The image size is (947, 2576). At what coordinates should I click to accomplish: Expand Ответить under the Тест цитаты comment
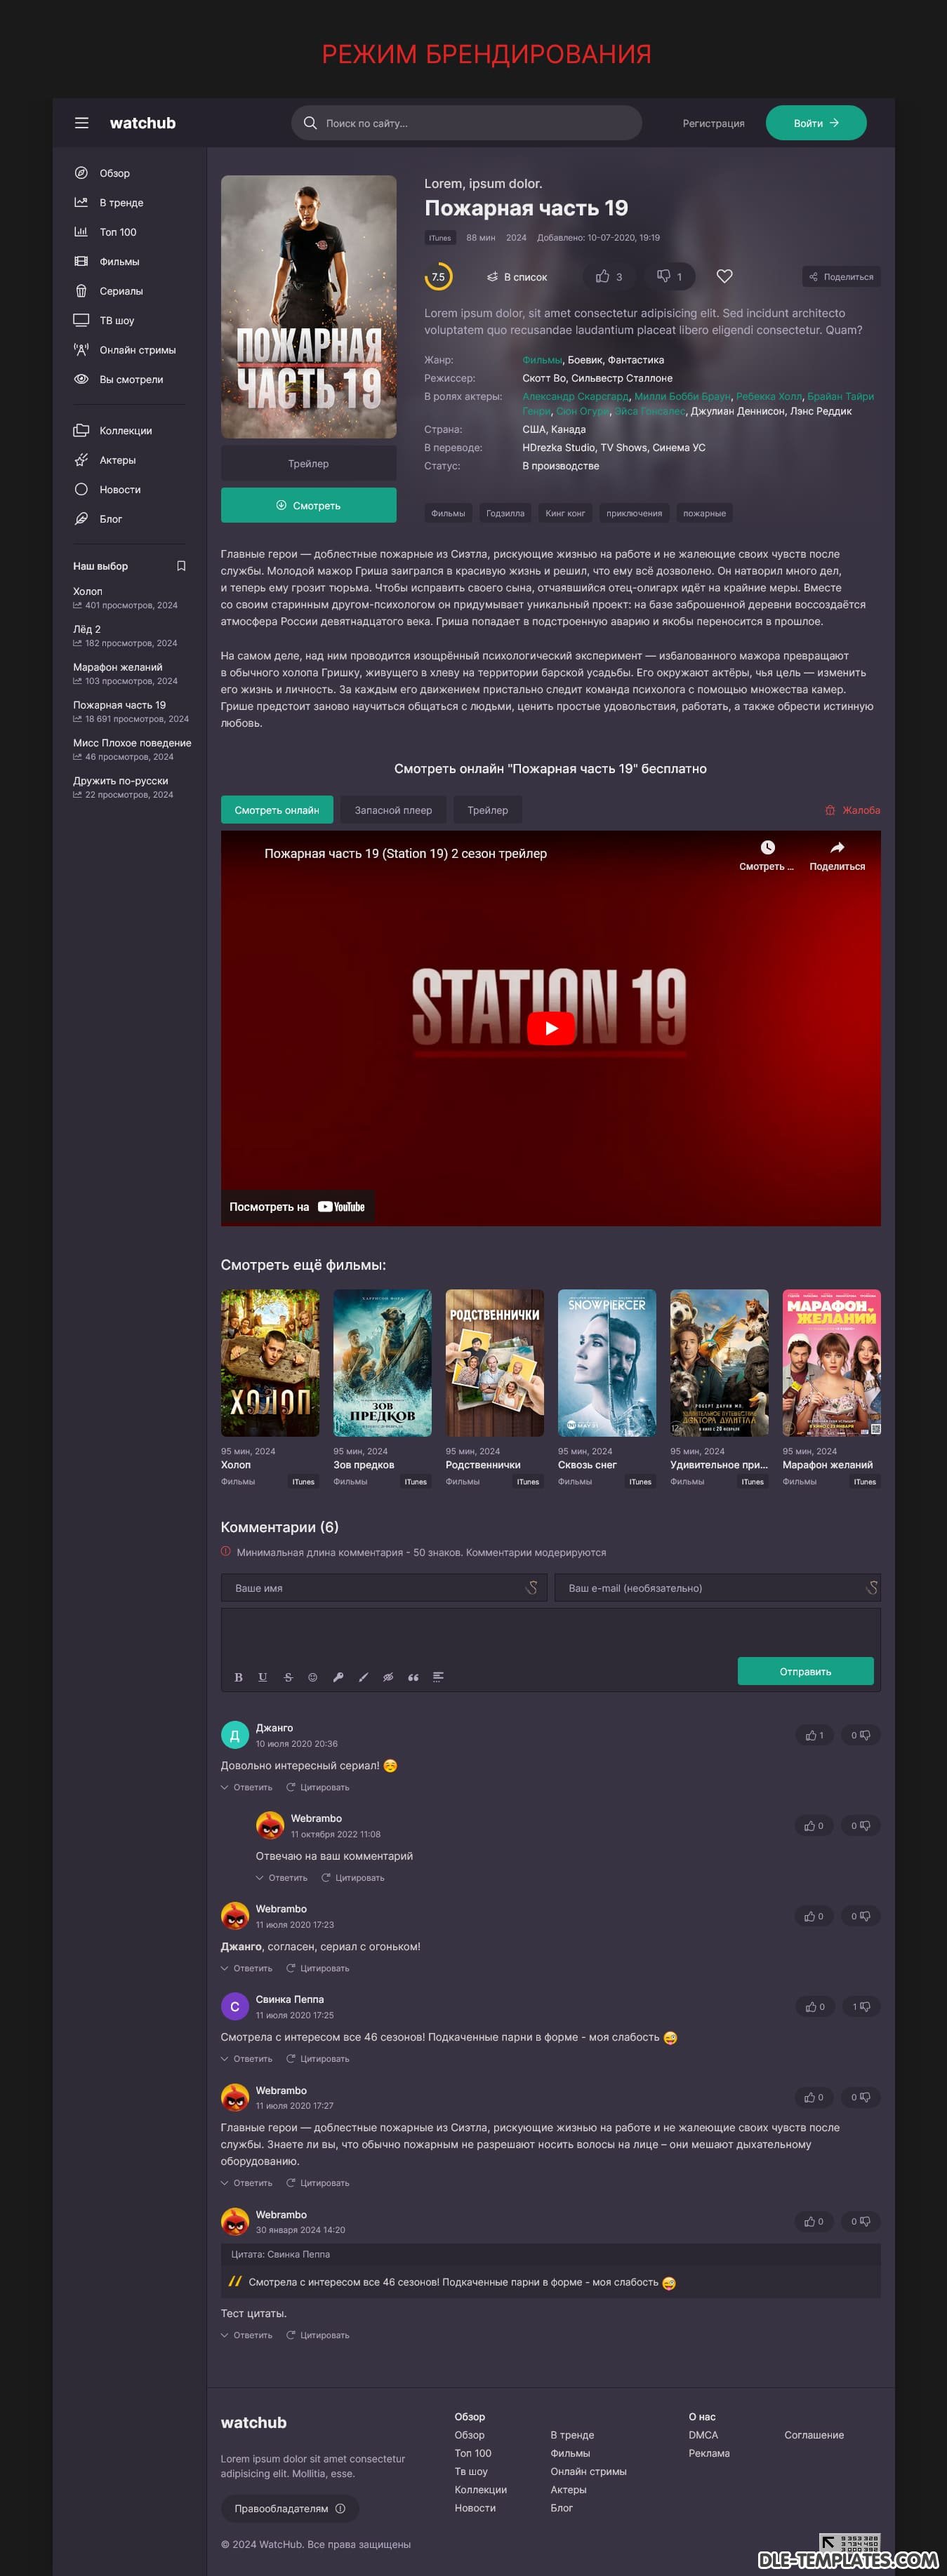[x=247, y=2335]
